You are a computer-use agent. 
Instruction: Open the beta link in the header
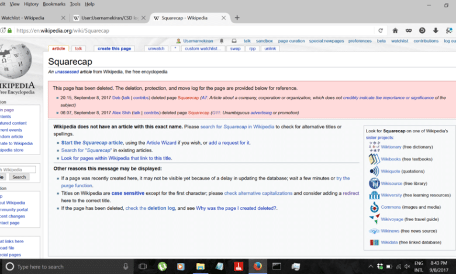point(381,41)
